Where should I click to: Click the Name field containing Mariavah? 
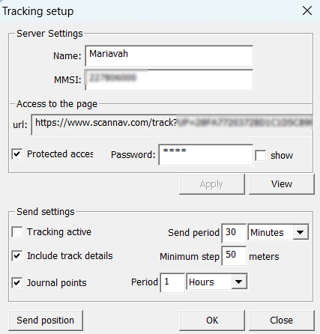169,56
